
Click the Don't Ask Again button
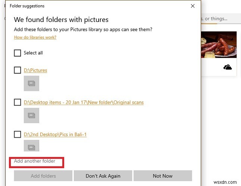point(103,176)
